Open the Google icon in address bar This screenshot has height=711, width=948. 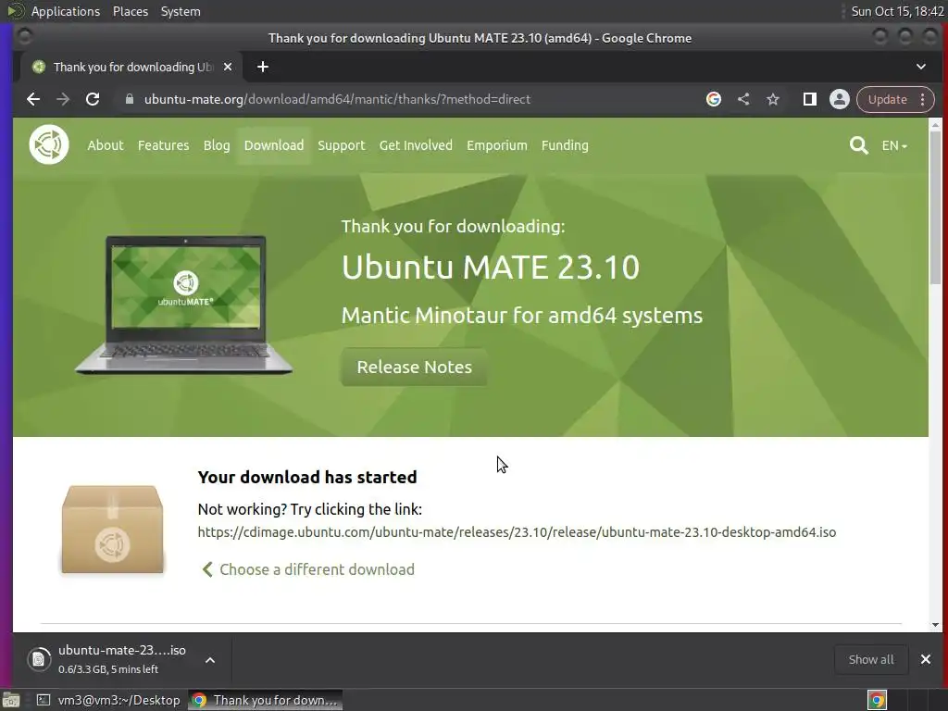[x=714, y=99]
